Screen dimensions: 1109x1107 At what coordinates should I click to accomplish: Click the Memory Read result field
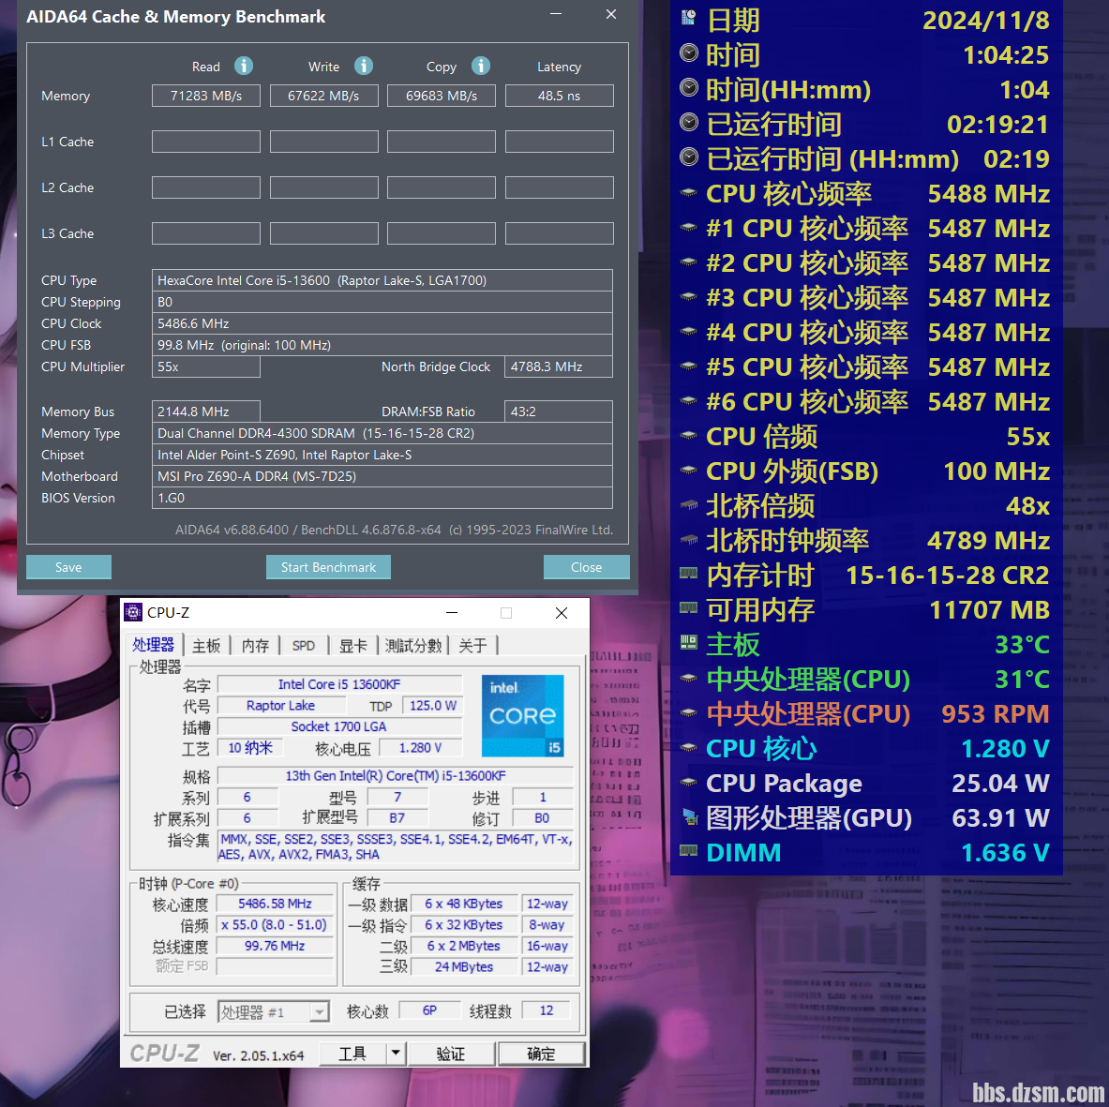(x=206, y=96)
